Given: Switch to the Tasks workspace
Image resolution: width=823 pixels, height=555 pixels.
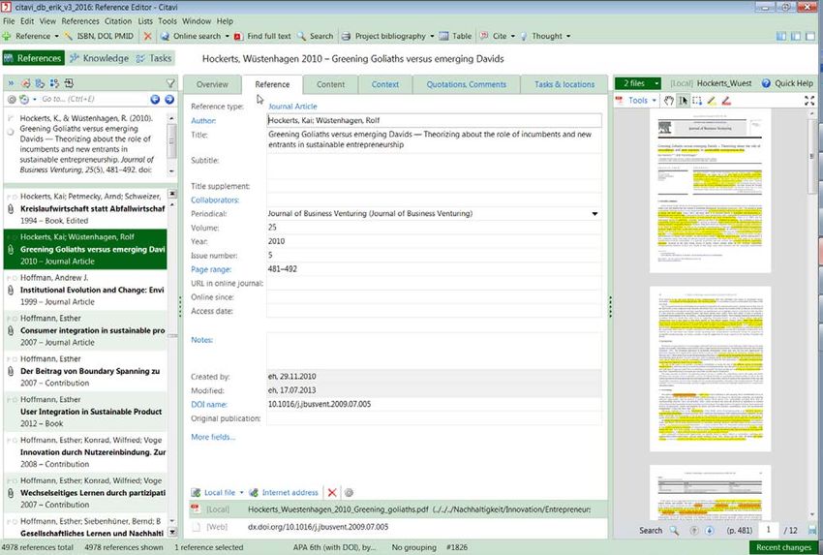Looking at the screenshot, I should click(x=154, y=58).
